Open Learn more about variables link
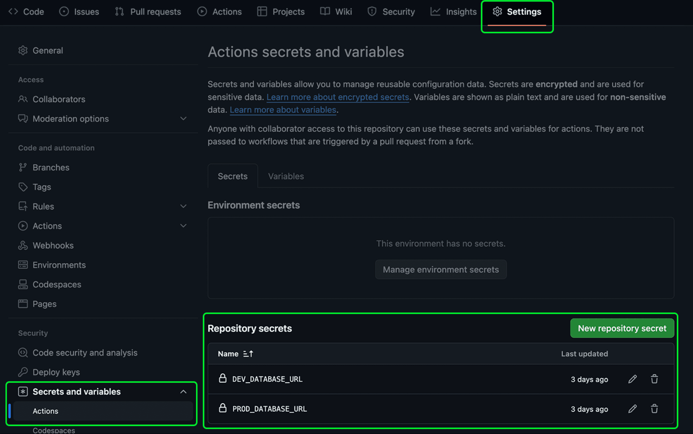This screenshot has height=434, width=693. (x=283, y=110)
